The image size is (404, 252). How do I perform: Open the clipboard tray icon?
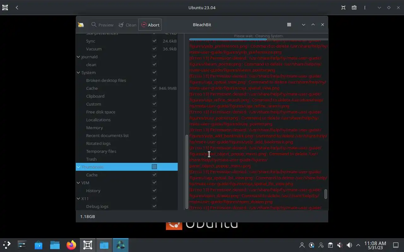coord(330,245)
